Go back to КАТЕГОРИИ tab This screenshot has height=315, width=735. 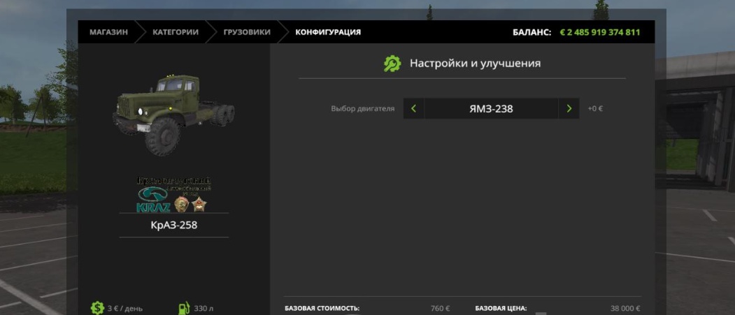coord(175,32)
